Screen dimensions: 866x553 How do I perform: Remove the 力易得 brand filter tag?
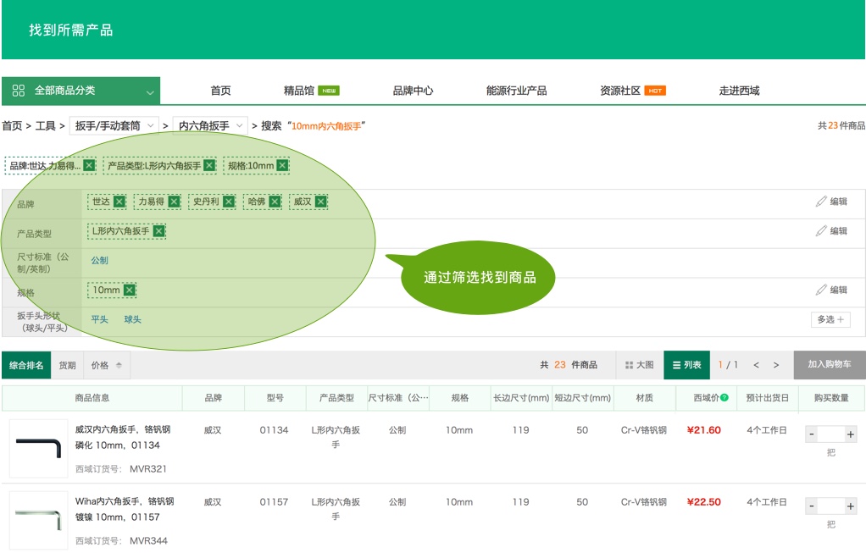(x=174, y=202)
